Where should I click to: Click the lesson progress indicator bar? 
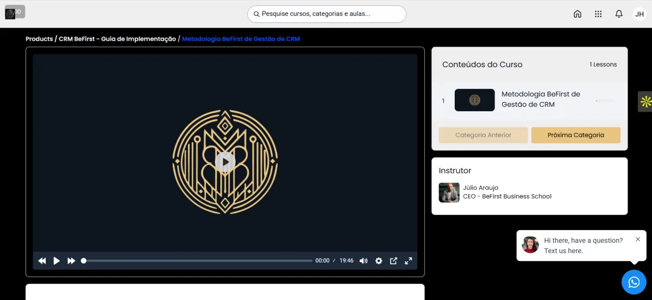point(605,100)
